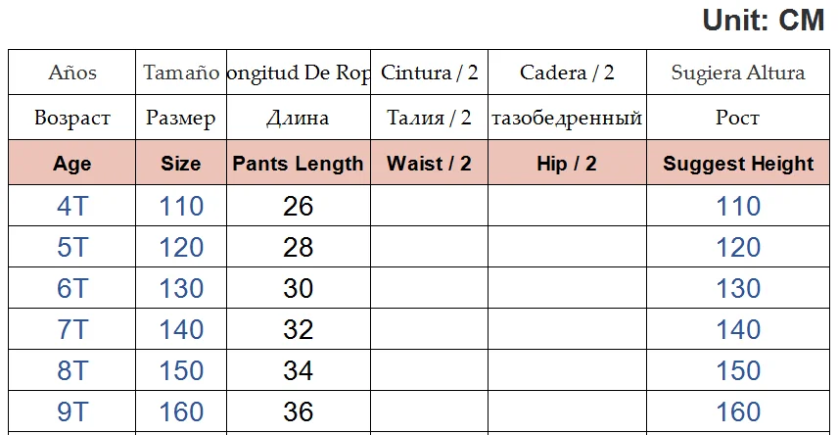
Task: Click the Cadera / 2 cell
Action: tap(567, 72)
